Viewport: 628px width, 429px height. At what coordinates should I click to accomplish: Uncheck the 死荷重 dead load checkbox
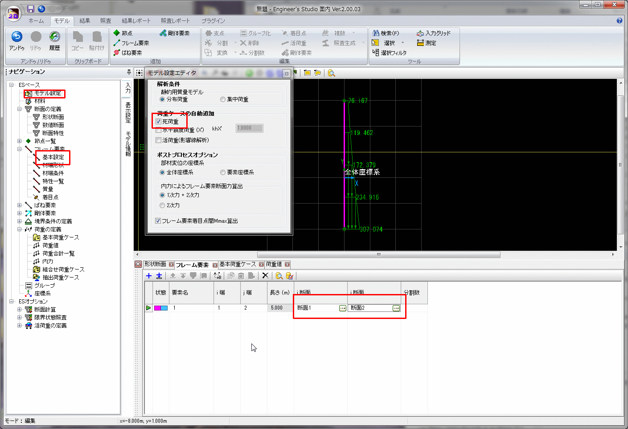(x=158, y=121)
